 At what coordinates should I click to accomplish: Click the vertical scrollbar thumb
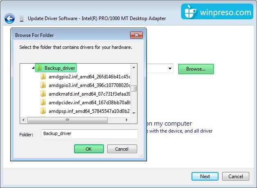[134, 88]
